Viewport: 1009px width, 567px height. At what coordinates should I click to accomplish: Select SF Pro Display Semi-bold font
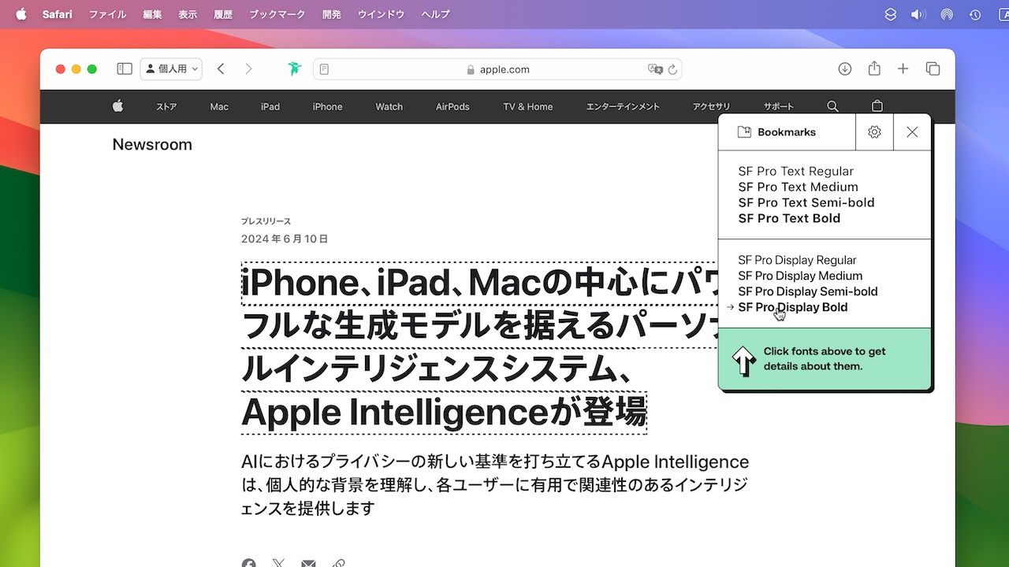point(808,291)
